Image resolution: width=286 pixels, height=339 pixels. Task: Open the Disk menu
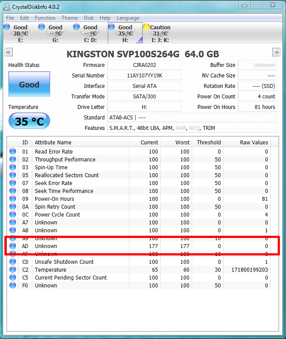(x=89, y=18)
